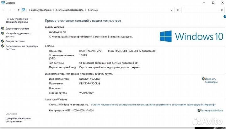Open help via the question mark icon
The height and width of the screenshot is (129, 226).
pyautogui.click(x=225, y=17)
